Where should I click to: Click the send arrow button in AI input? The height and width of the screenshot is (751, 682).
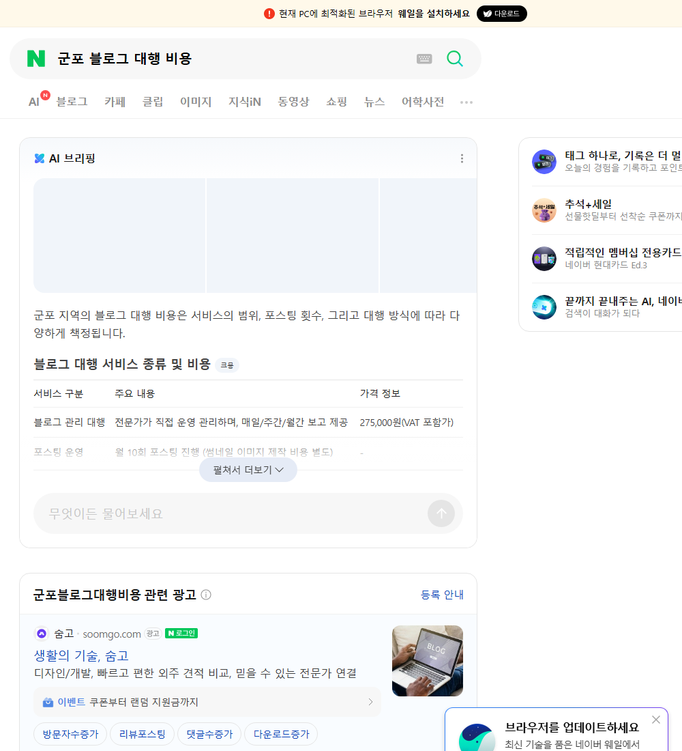pyautogui.click(x=441, y=513)
